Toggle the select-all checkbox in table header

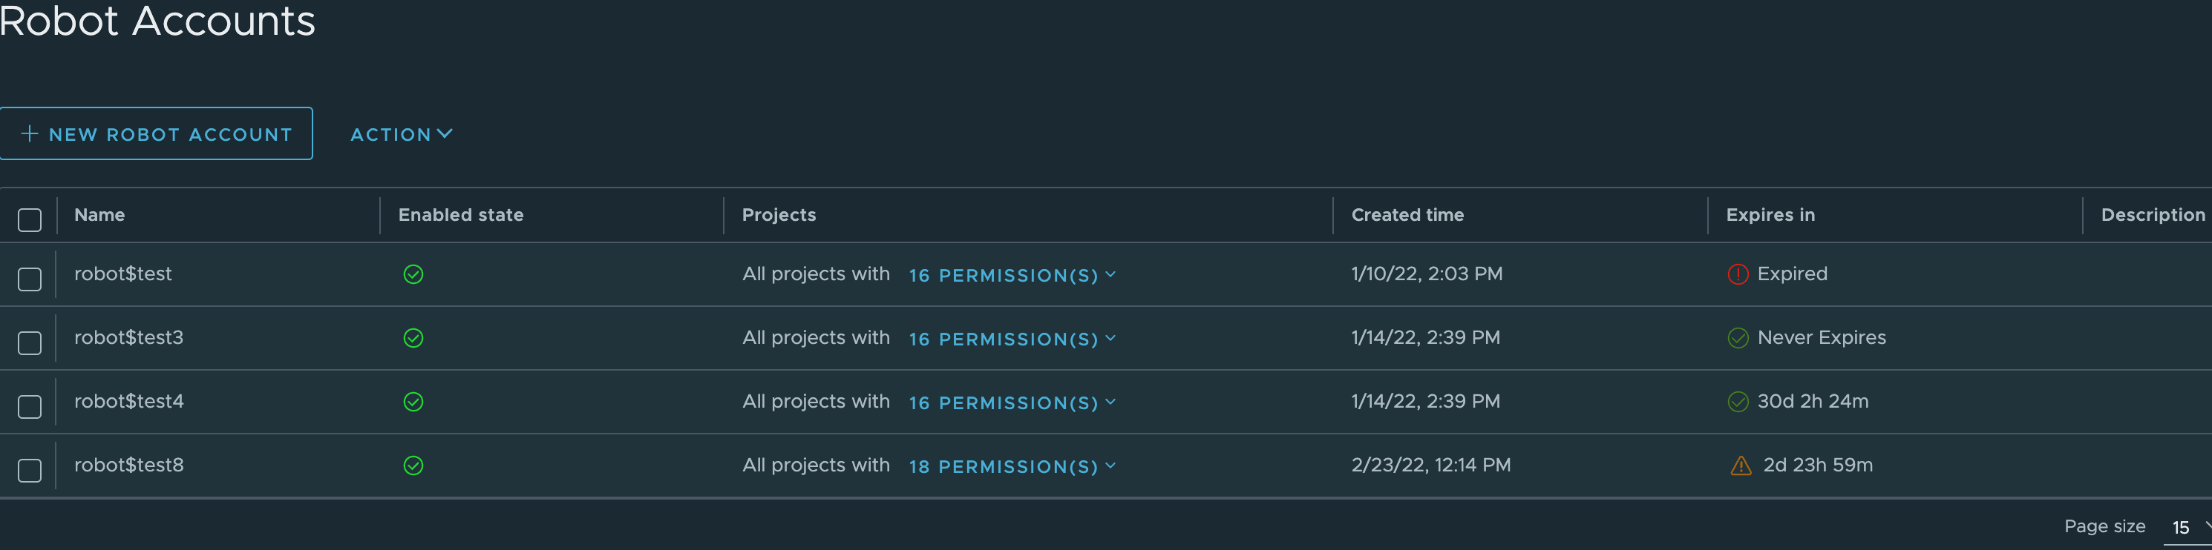pyautogui.click(x=28, y=219)
